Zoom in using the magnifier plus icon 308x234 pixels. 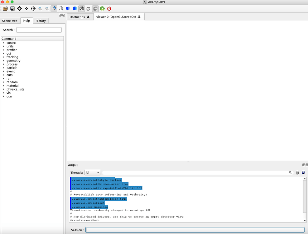point(47,8)
